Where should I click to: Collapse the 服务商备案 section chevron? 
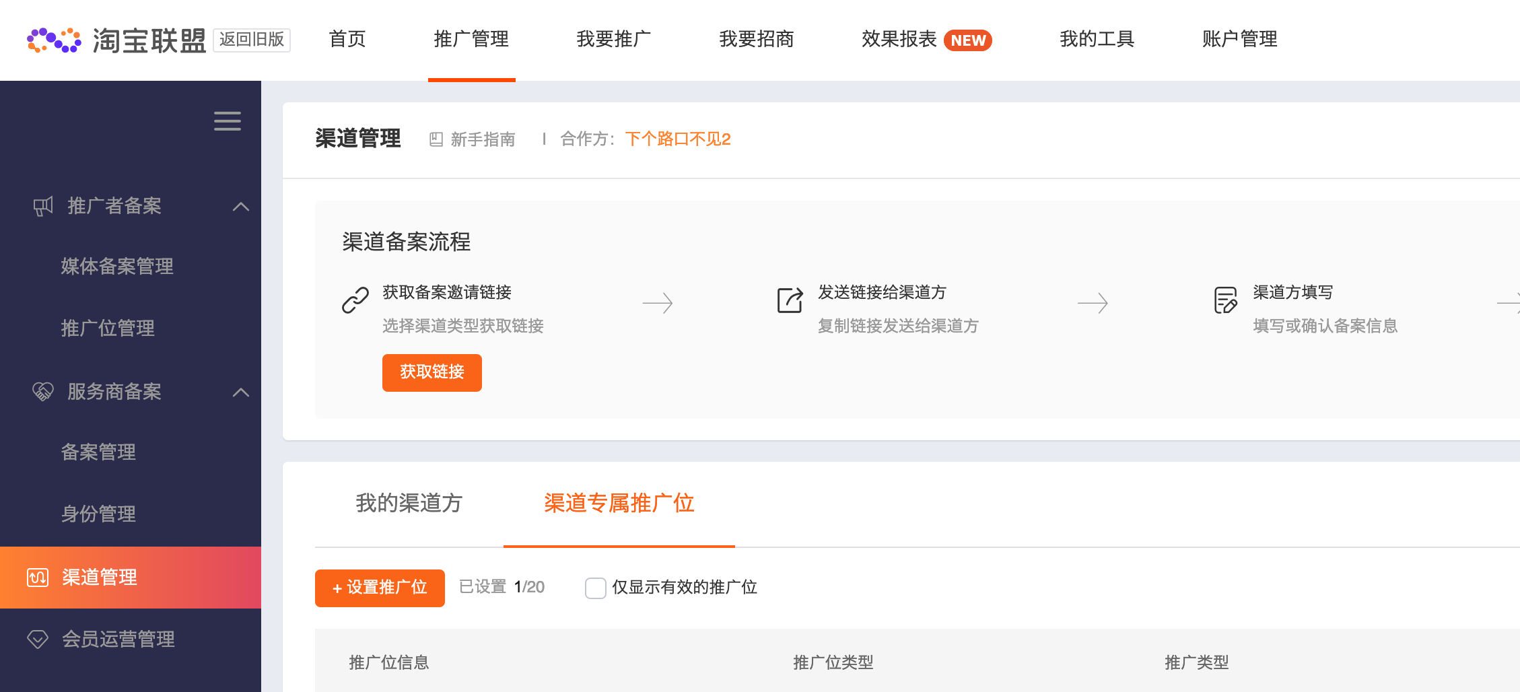coord(241,392)
